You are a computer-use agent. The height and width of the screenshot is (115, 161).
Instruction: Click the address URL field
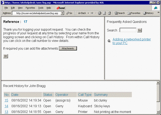click(37, 13)
